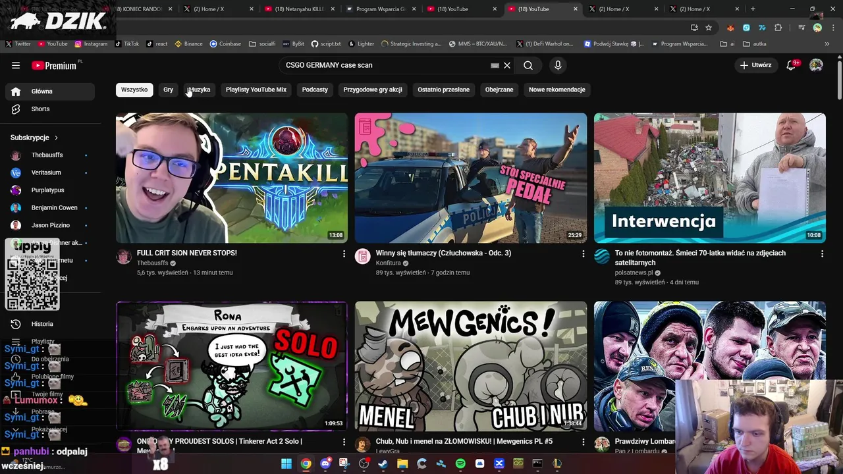Click the YouTube Premium logo
This screenshot has width=843, height=474.
click(x=54, y=65)
